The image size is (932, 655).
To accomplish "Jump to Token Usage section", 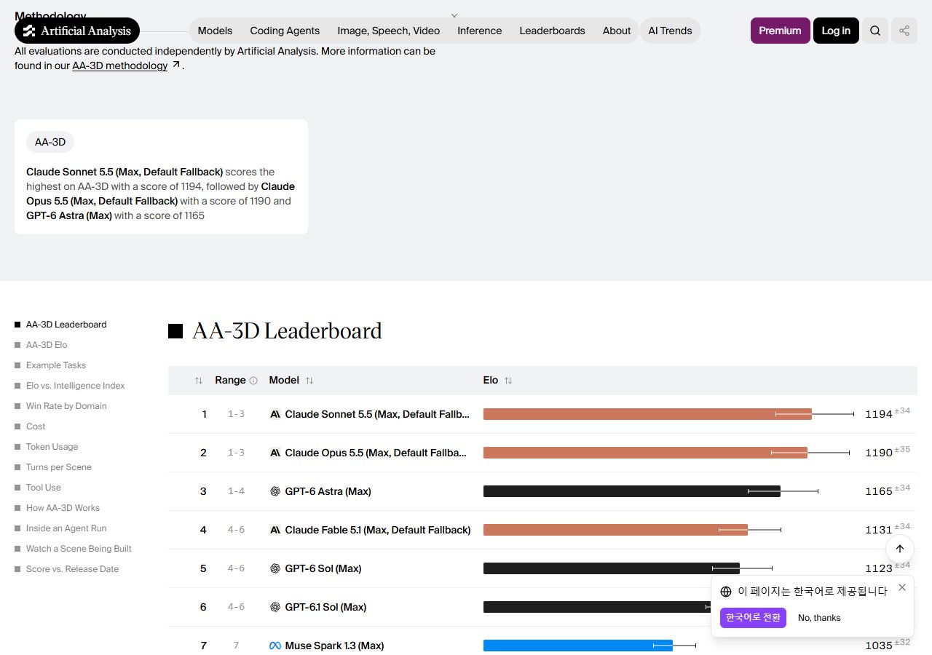I will point(52,447).
